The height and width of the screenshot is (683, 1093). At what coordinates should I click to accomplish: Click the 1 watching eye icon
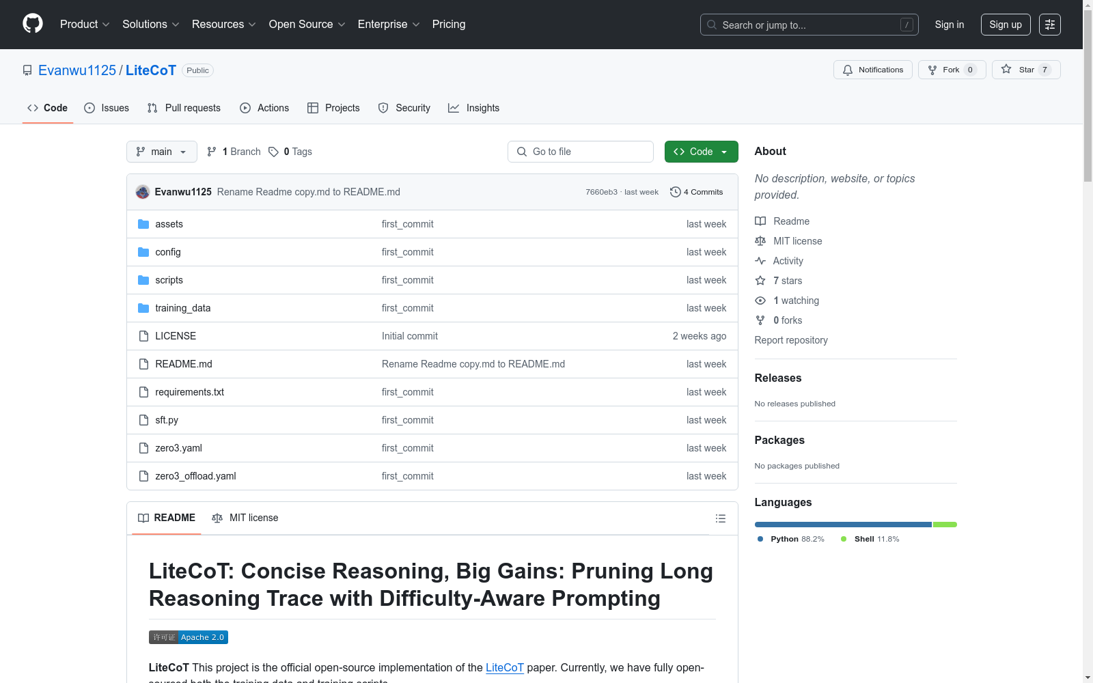coord(760,301)
